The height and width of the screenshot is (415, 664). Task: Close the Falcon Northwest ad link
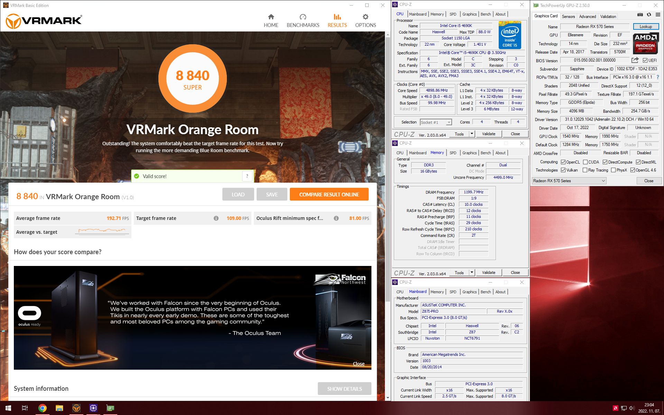click(359, 364)
